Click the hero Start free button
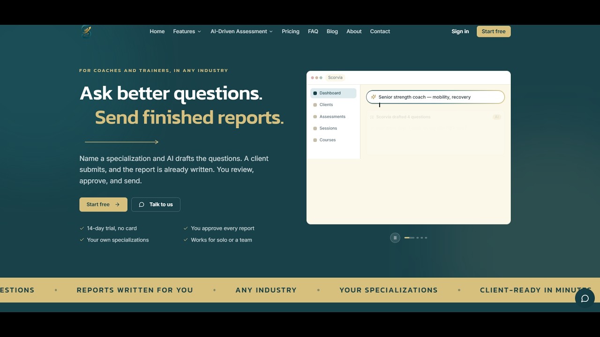 103,205
